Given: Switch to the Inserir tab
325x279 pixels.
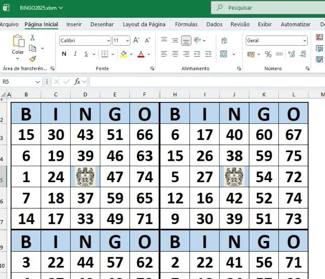Looking at the screenshot, I should pyautogui.click(x=74, y=24).
